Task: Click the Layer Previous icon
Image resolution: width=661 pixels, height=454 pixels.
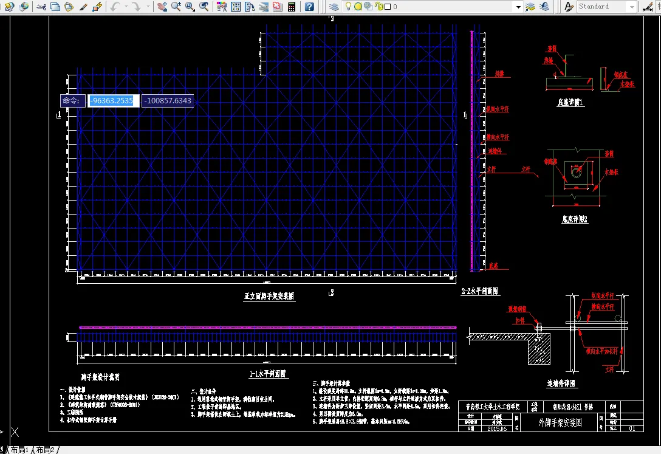Action: point(544,6)
